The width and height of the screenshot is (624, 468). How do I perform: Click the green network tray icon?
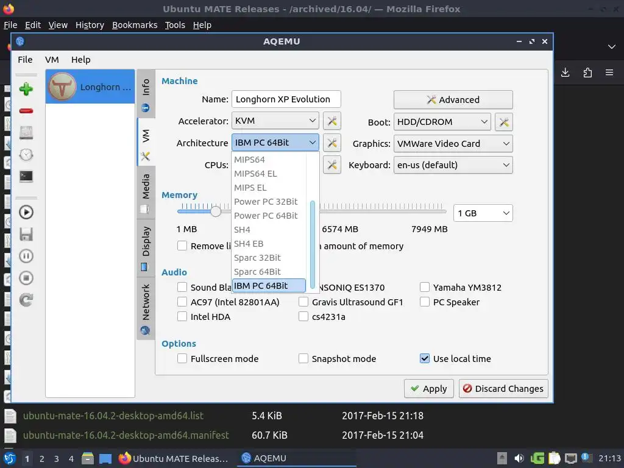tap(537, 458)
